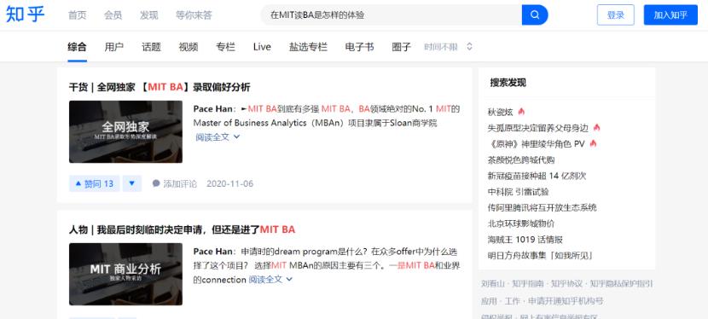Click the 登录 login button
Image resolution: width=708 pixels, height=319 pixels.
click(615, 14)
